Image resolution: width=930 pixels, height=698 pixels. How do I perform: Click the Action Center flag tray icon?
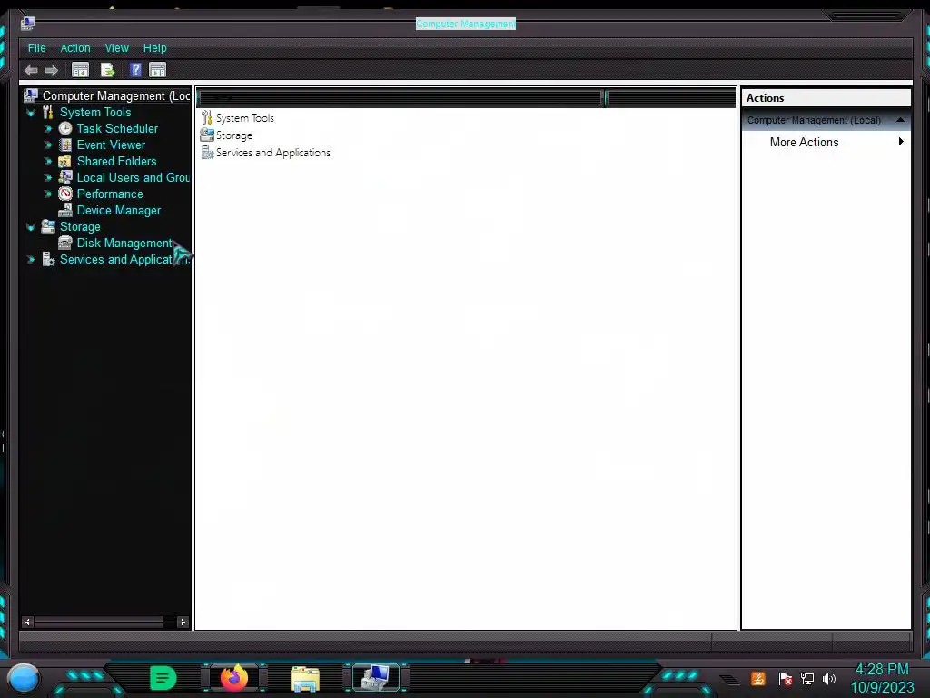[x=786, y=678]
